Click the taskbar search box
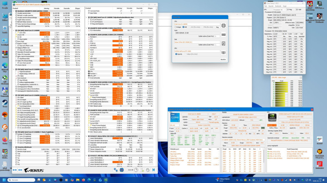 (x=22, y=180)
